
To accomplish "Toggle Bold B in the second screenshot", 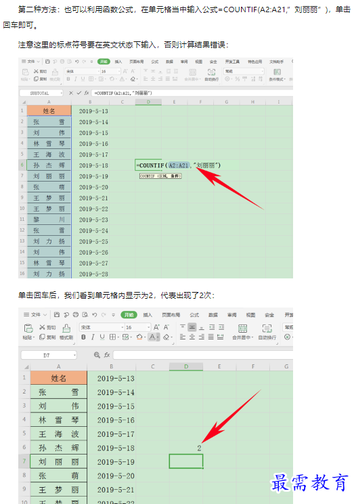I will coord(83,337).
